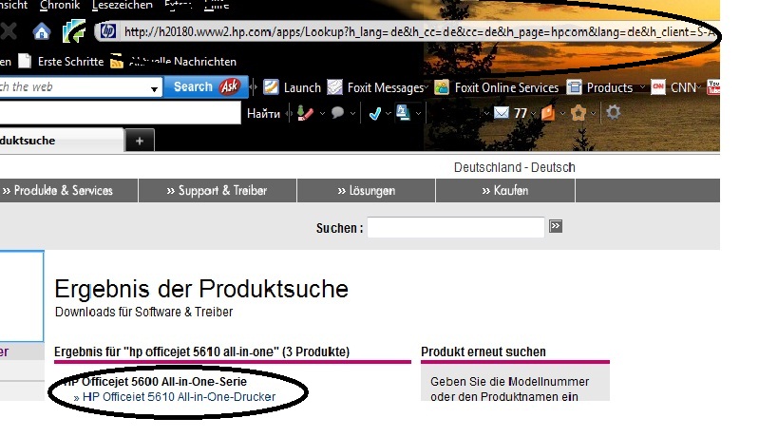Open the Lesezeichen menu
The image size is (778, 437).
coord(122,5)
